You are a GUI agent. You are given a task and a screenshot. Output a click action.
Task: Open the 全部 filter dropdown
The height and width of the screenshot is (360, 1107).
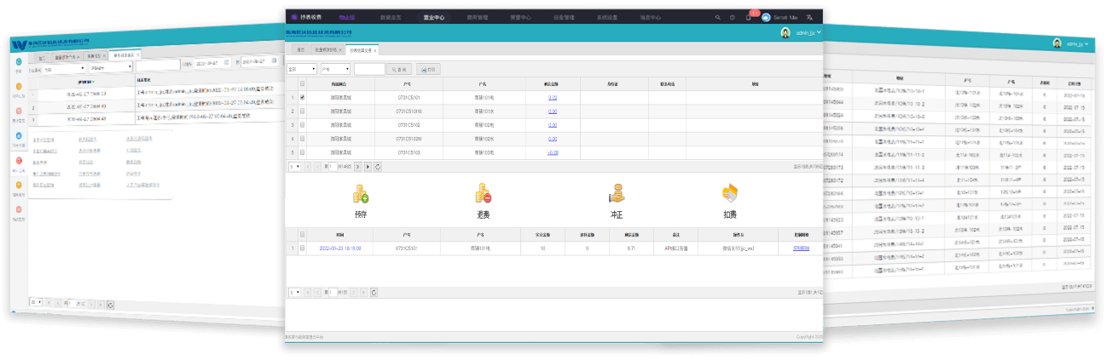(x=299, y=69)
